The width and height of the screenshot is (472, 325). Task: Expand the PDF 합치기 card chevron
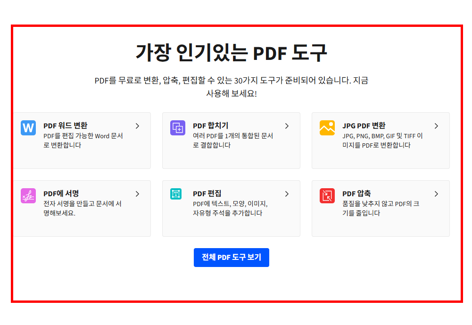(287, 126)
